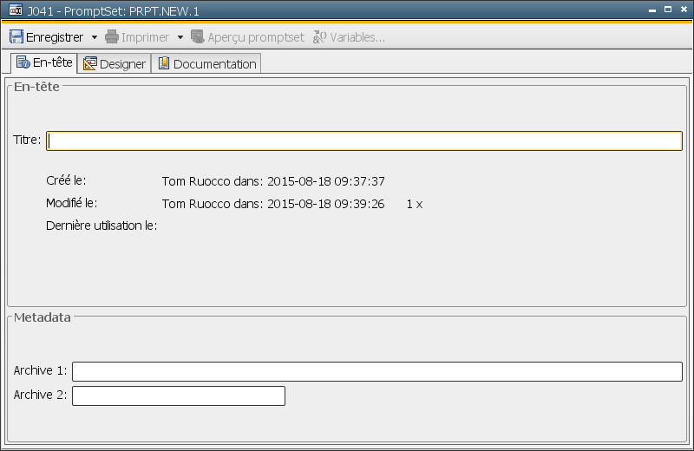Click the Aperçu promptset icon

coord(198,36)
